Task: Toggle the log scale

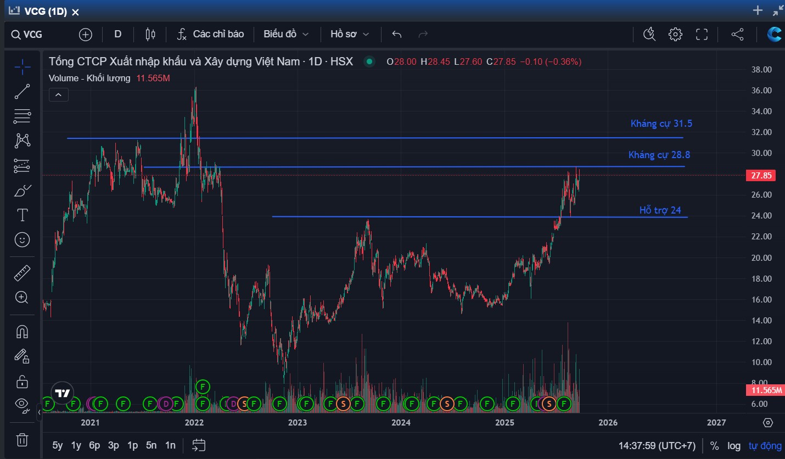Action: pyautogui.click(x=734, y=445)
